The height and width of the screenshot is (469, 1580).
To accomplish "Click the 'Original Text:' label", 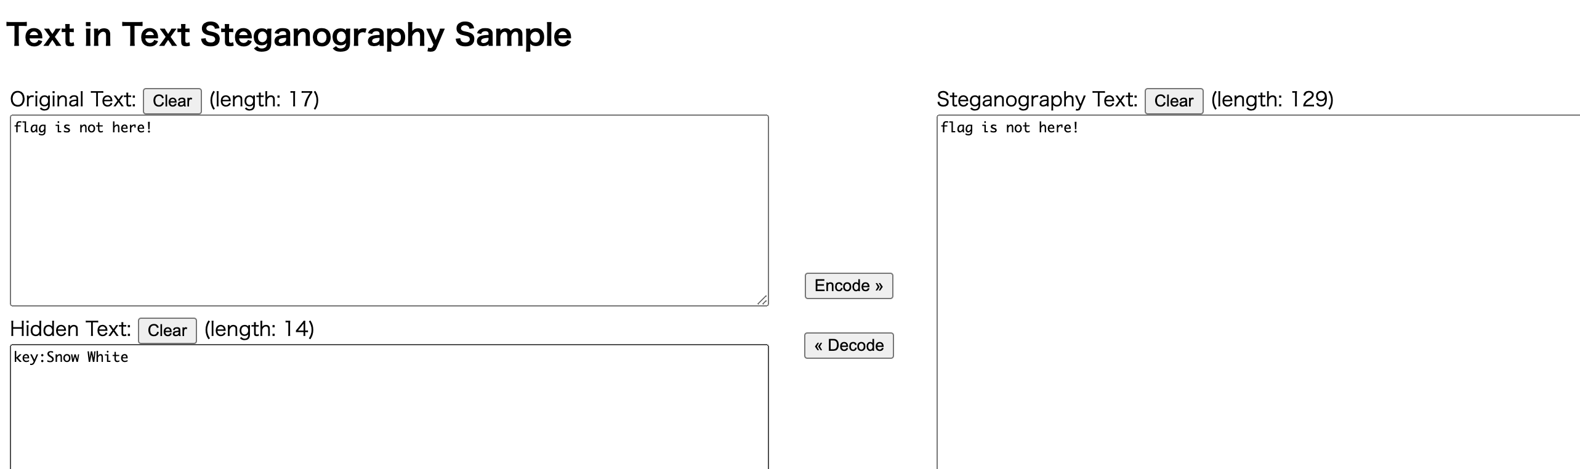I will click(x=73, y=100).
